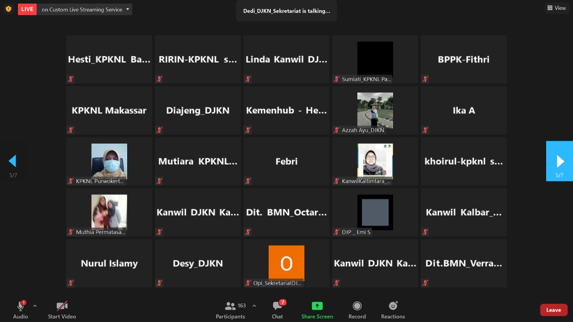573x322 pixels.
Task: Open the Reactions menu
Action: [x=393, y=309]
